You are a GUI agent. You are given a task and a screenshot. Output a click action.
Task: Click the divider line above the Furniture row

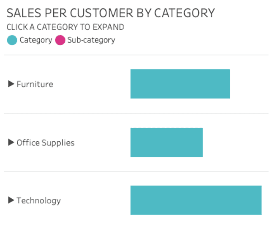136,55
